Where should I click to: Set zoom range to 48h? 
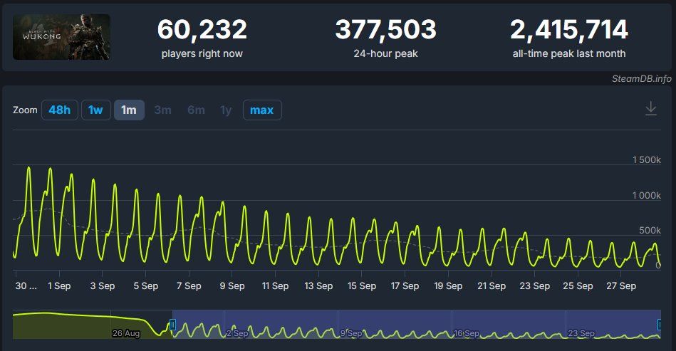point(60,110)
